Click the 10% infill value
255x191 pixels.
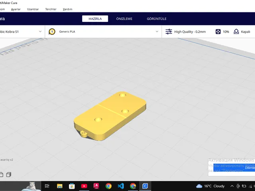226,32
